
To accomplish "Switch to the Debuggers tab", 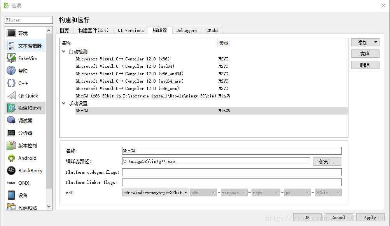I will (x=187, y=30).
